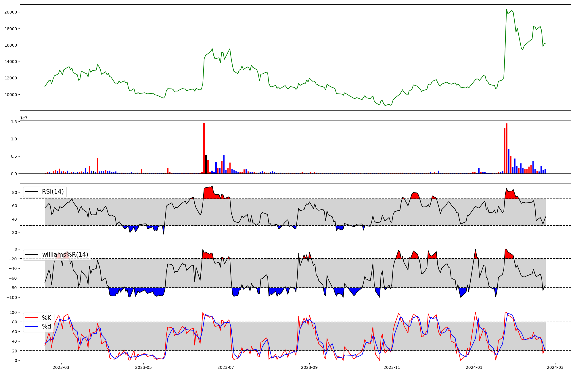Image resolution: width=575 pixels, height=374 pixels.
Task: Click the 2024-01 x-axis date label
Action: click(x=474, y=367)
